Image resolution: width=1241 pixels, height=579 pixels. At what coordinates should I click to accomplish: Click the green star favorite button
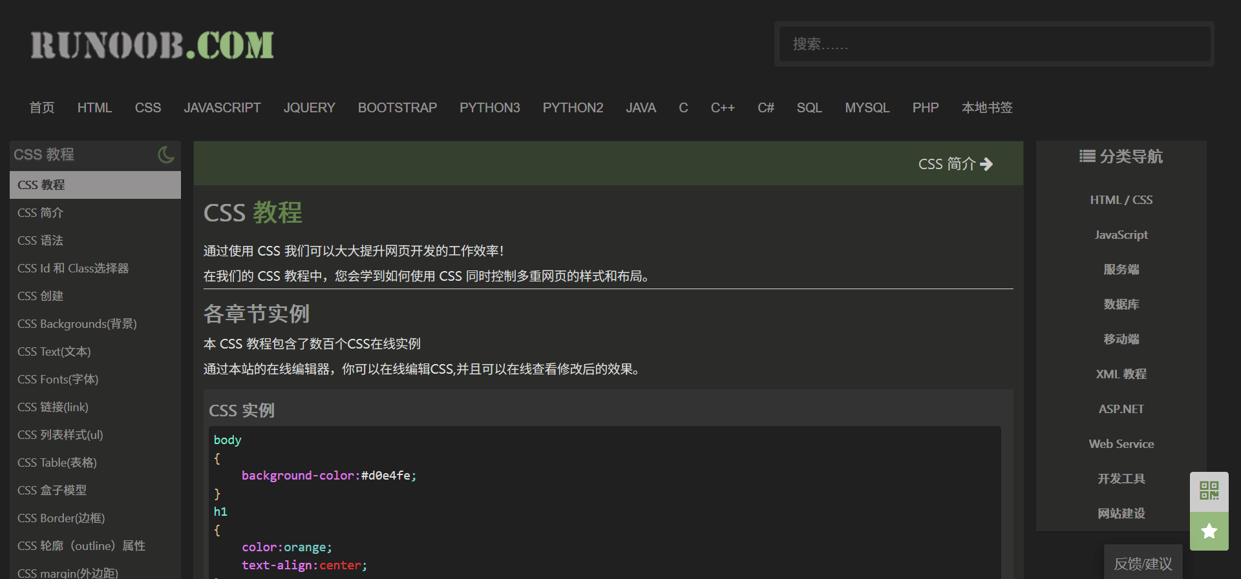coord(1209,531)
